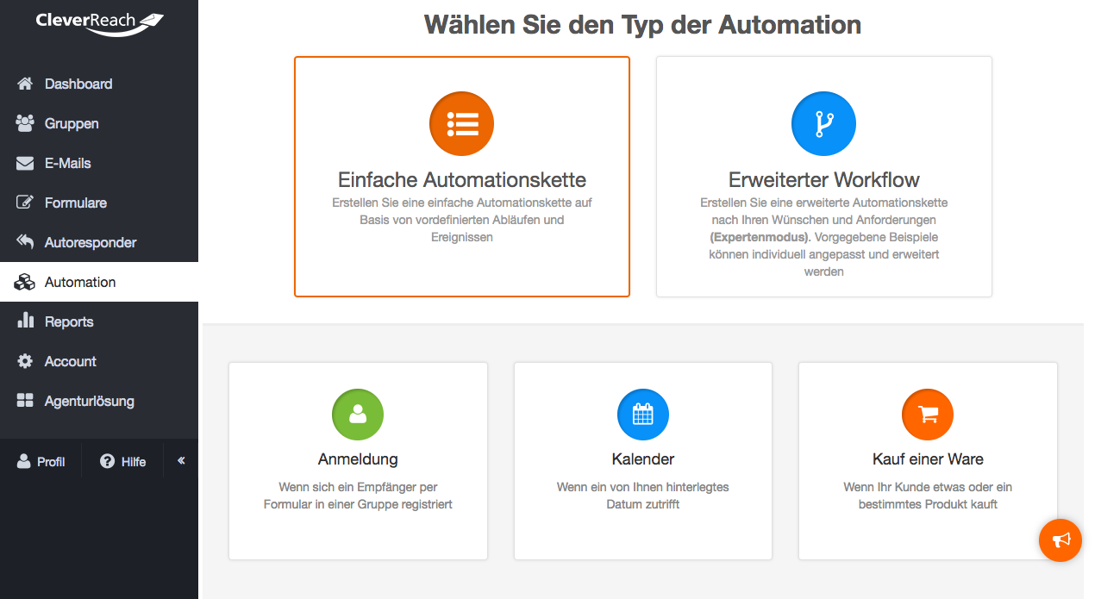Click the Profil person icon
The image size is (1101, 599).
[x=24, y=461]
